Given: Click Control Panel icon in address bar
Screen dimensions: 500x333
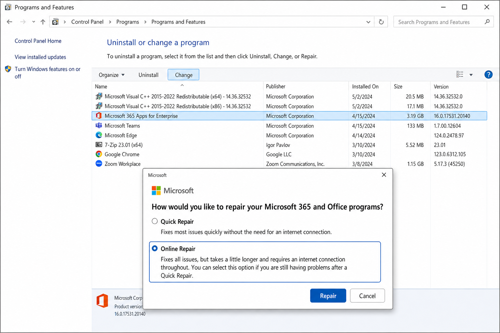Looking at the screenshot, I should [56, 22].
